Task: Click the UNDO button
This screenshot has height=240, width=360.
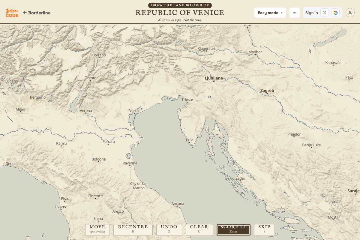Action: click(169, 230)
